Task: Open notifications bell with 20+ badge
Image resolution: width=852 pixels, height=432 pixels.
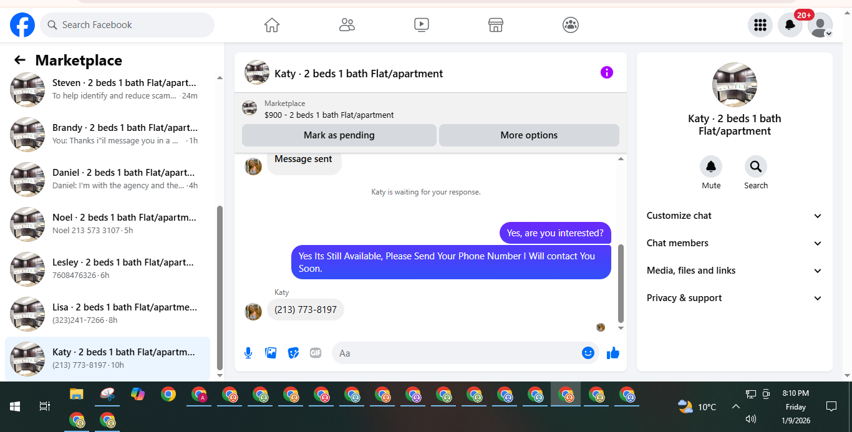Action: (790, 25)
